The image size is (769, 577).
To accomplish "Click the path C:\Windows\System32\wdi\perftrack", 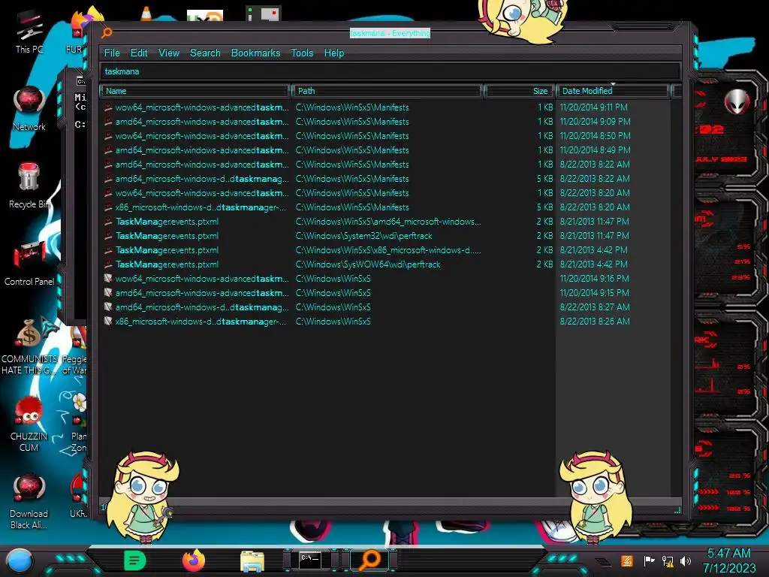I will [x=364, y=236].
